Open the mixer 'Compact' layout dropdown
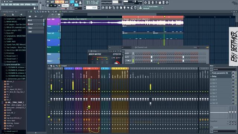Screen dimensions: 238x134 (65, 66)
